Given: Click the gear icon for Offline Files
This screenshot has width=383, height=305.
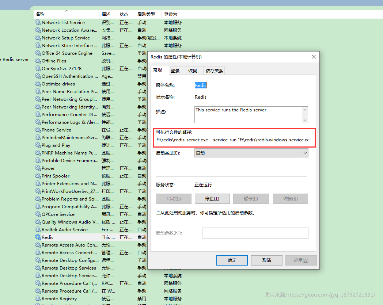Looking at the screenshot, I should click(38, 61).
